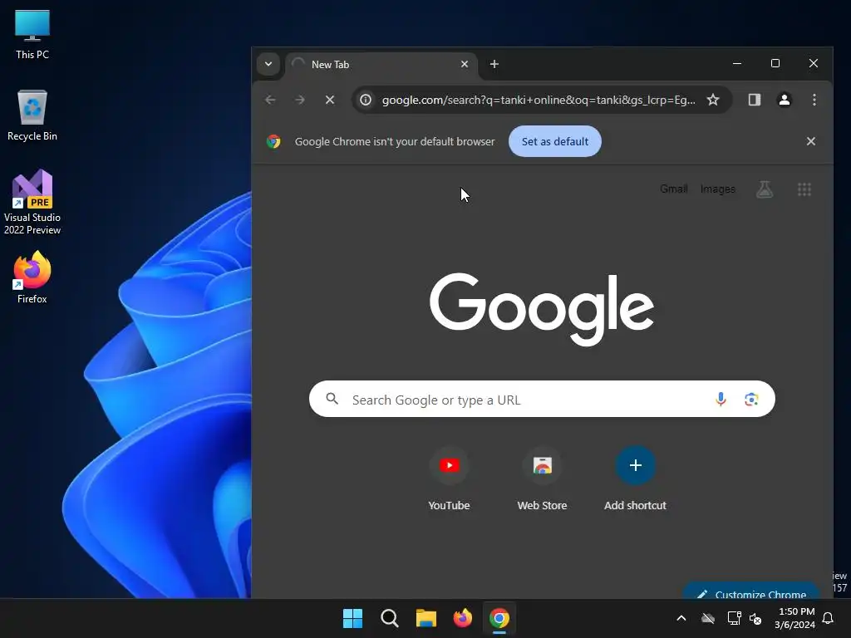
Task: Search by image with Google Lens icon
Action: pyautogui.click(x=751, y=400)
